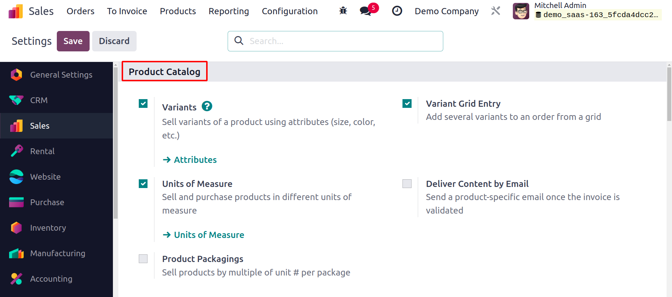Open the activities clock icon
The height and width of the screenshot is (297, 672).
pos(397,11)
